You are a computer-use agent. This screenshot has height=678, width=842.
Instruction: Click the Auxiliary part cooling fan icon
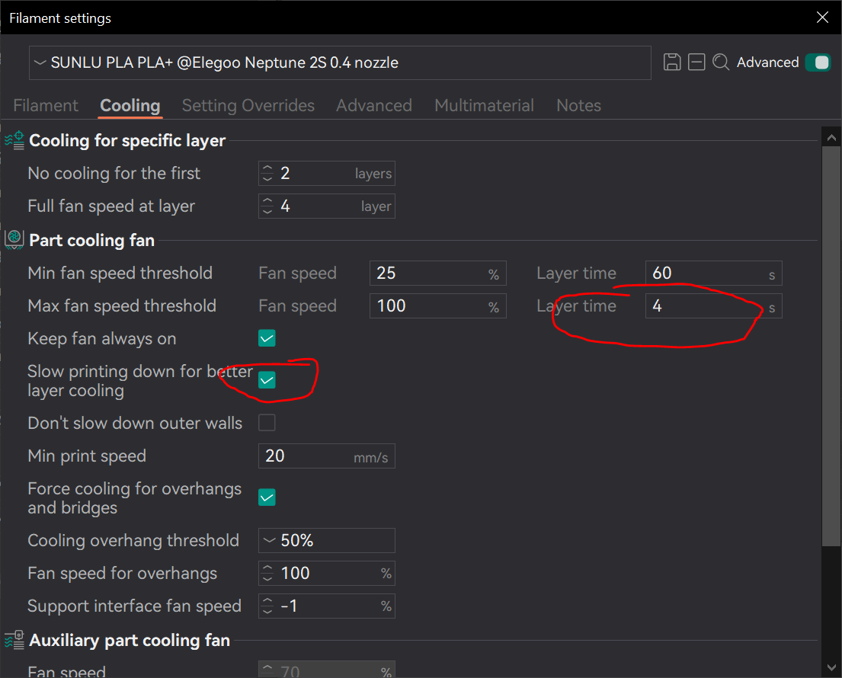14,640
